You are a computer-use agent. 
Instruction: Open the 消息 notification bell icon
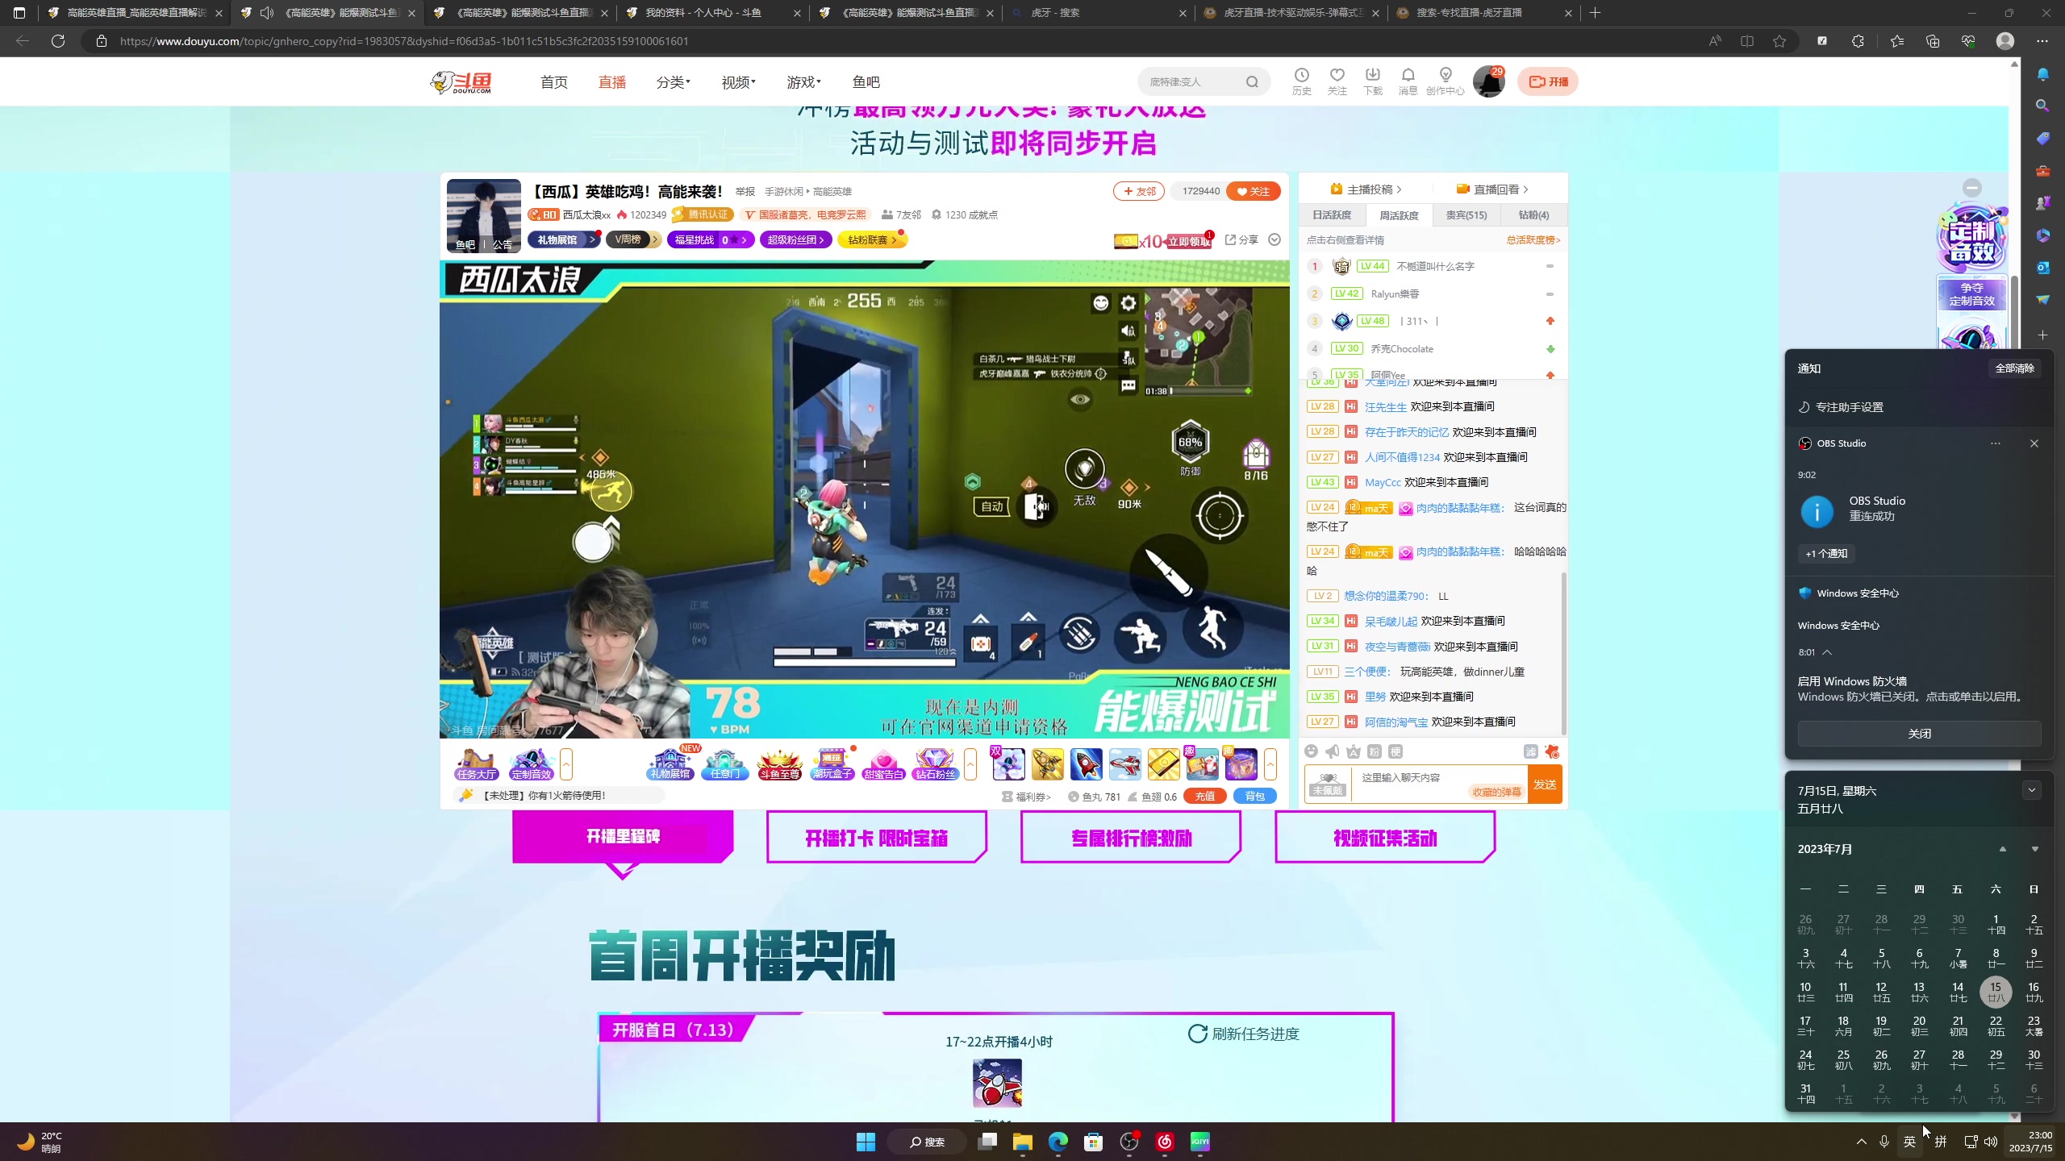point(1408,81)
